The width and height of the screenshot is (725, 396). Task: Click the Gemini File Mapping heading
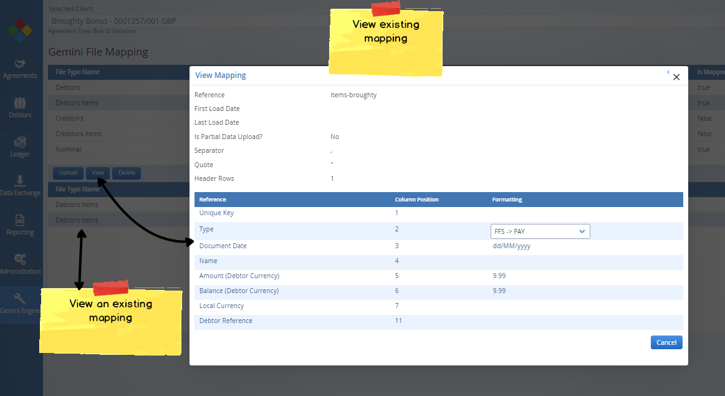[98, 52]
